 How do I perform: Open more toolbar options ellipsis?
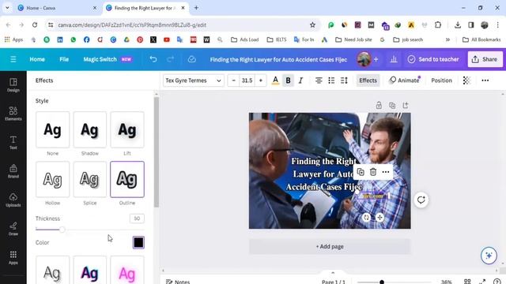point(485,80)
